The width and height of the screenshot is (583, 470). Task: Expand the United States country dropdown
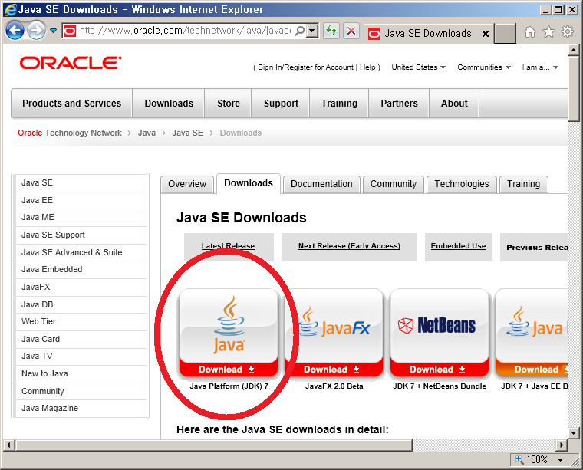click(418, 67)
